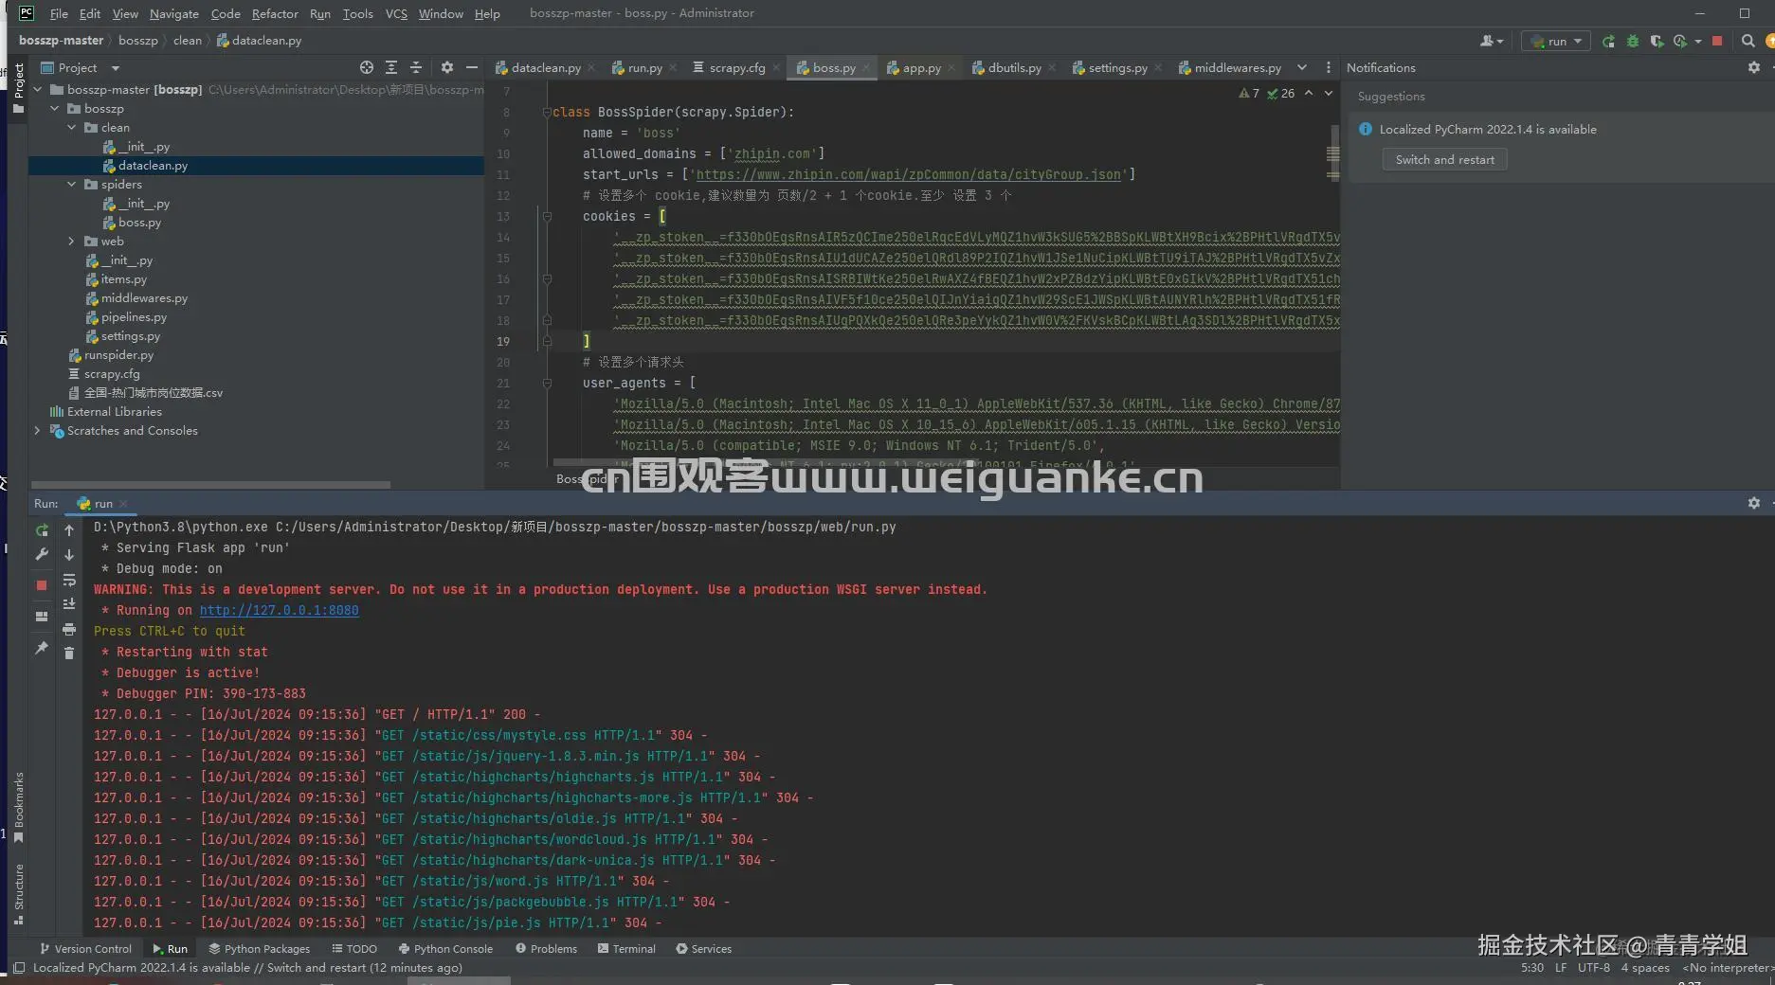Stop the running process in top toolbar
The width and height of the screenshot is (1775, 985).
tap(1717, 42)
